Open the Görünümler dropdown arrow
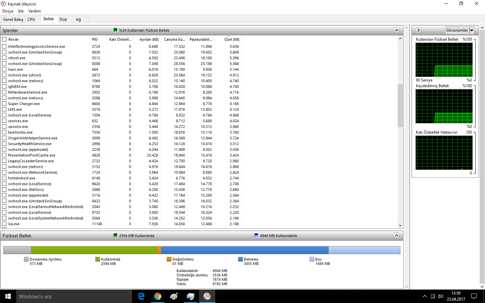This screenshot has height=303, width=485. 472,30
